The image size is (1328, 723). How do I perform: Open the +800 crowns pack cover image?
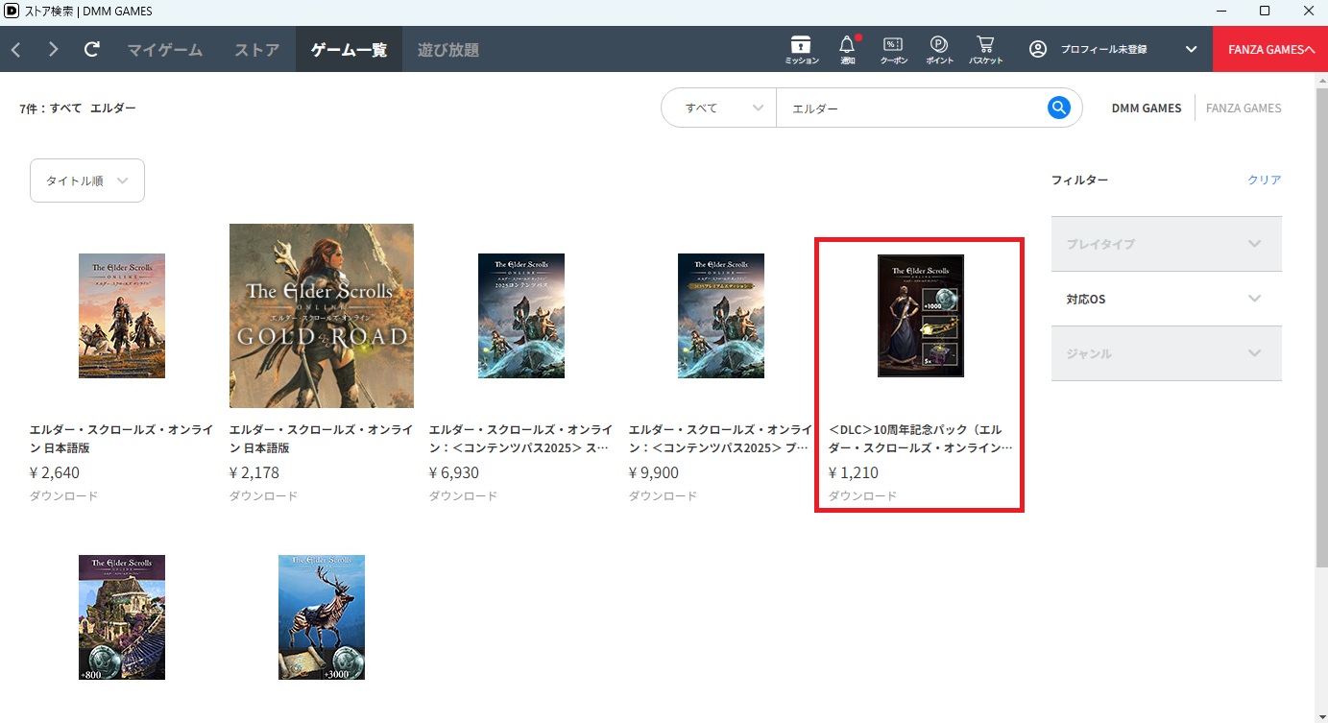[122, 617]
